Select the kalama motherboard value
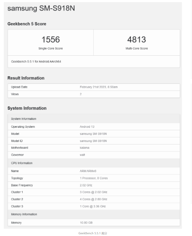The width and height of the screenshot is (192, 236). (84, 148)
